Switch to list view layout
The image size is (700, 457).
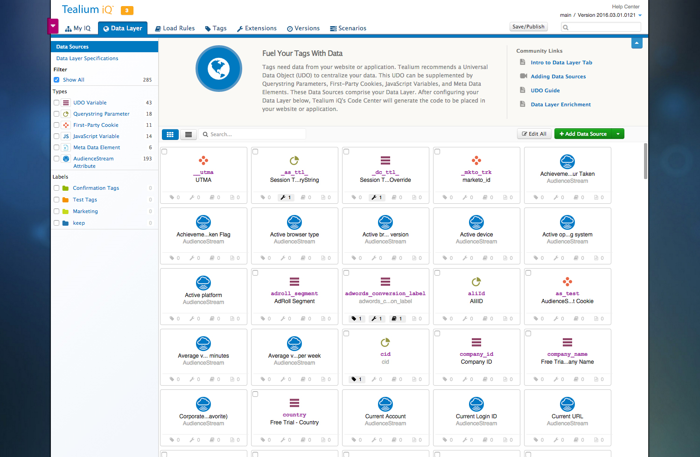(189, 134)
